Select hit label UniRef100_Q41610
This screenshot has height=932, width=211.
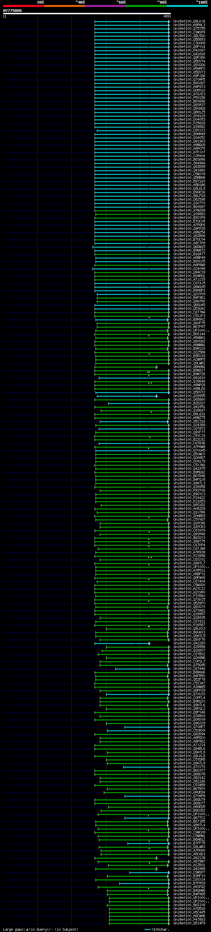pos(189,378)
